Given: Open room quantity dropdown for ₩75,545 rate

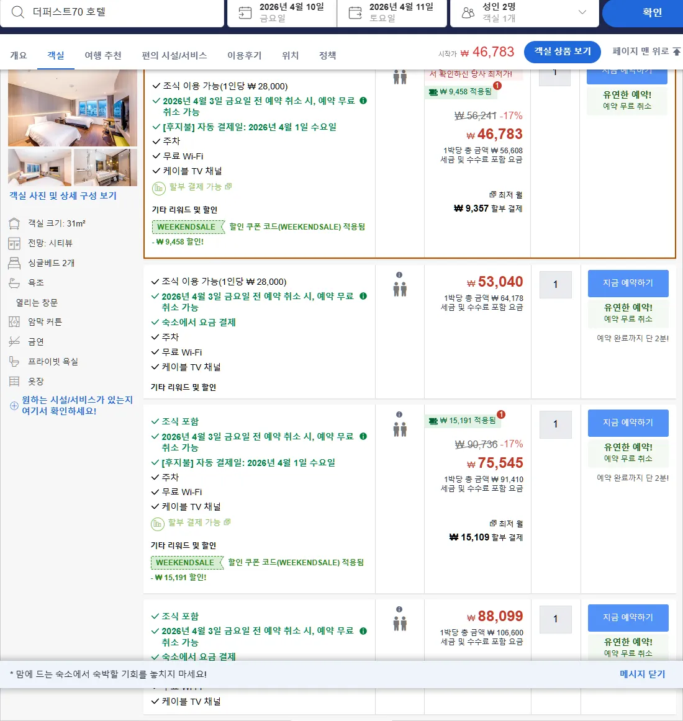Looking at the screenshot, I should [556, 424].
